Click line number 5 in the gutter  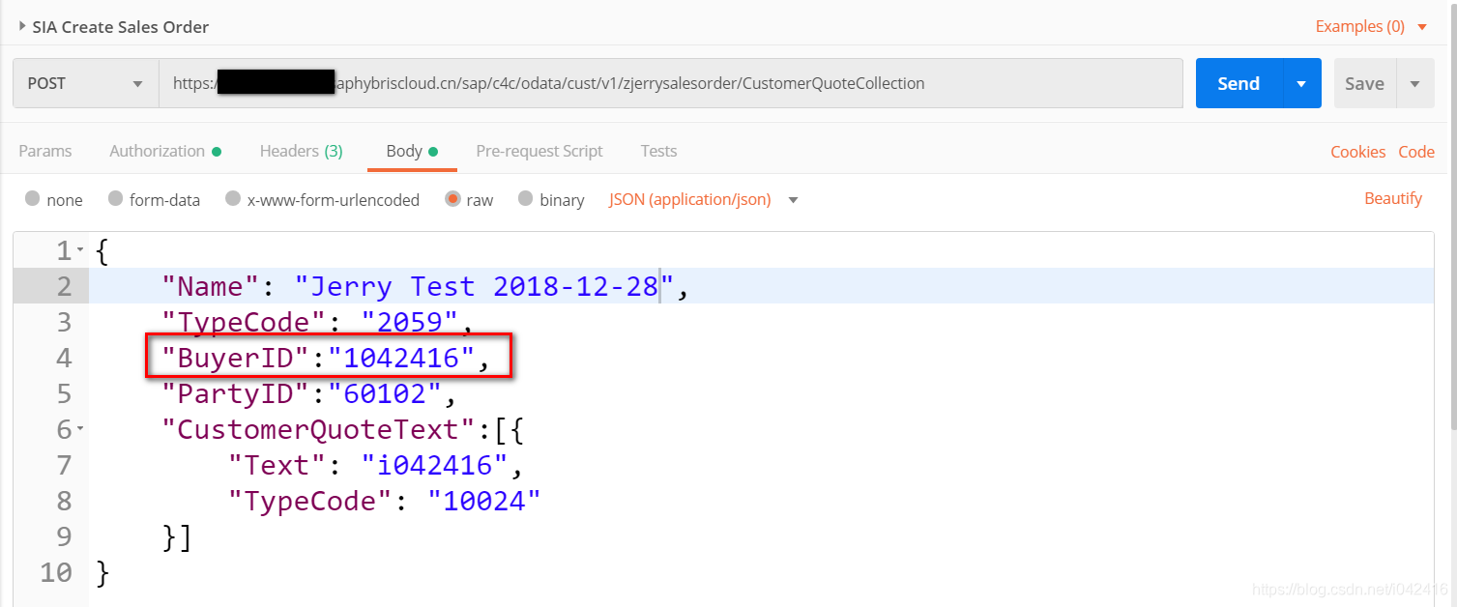tap(64, 393)
